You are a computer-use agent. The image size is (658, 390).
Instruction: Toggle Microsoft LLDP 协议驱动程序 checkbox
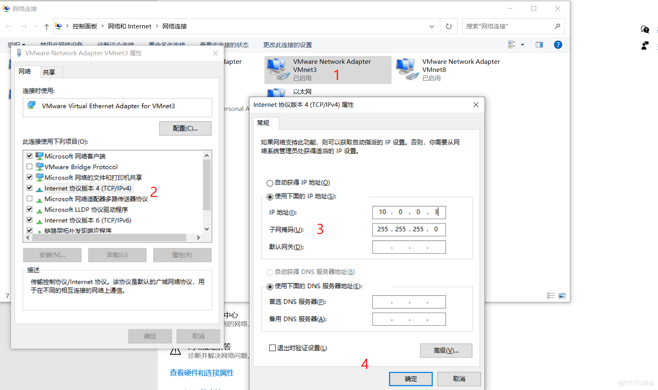(x=30, y=209)
